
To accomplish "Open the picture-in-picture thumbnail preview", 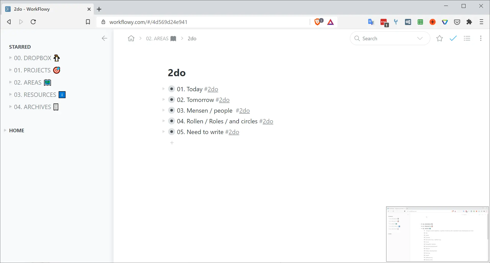I will [437, 234].
